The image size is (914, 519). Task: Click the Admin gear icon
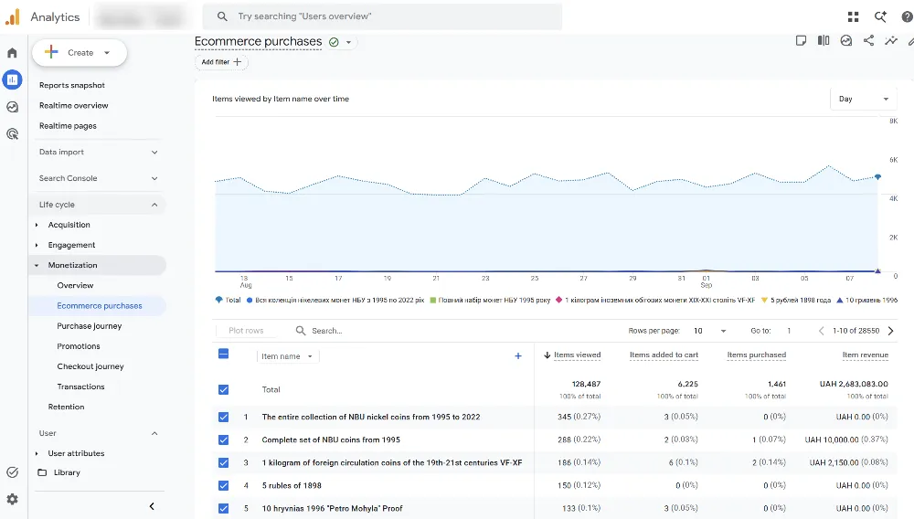(x=12, y=499)
